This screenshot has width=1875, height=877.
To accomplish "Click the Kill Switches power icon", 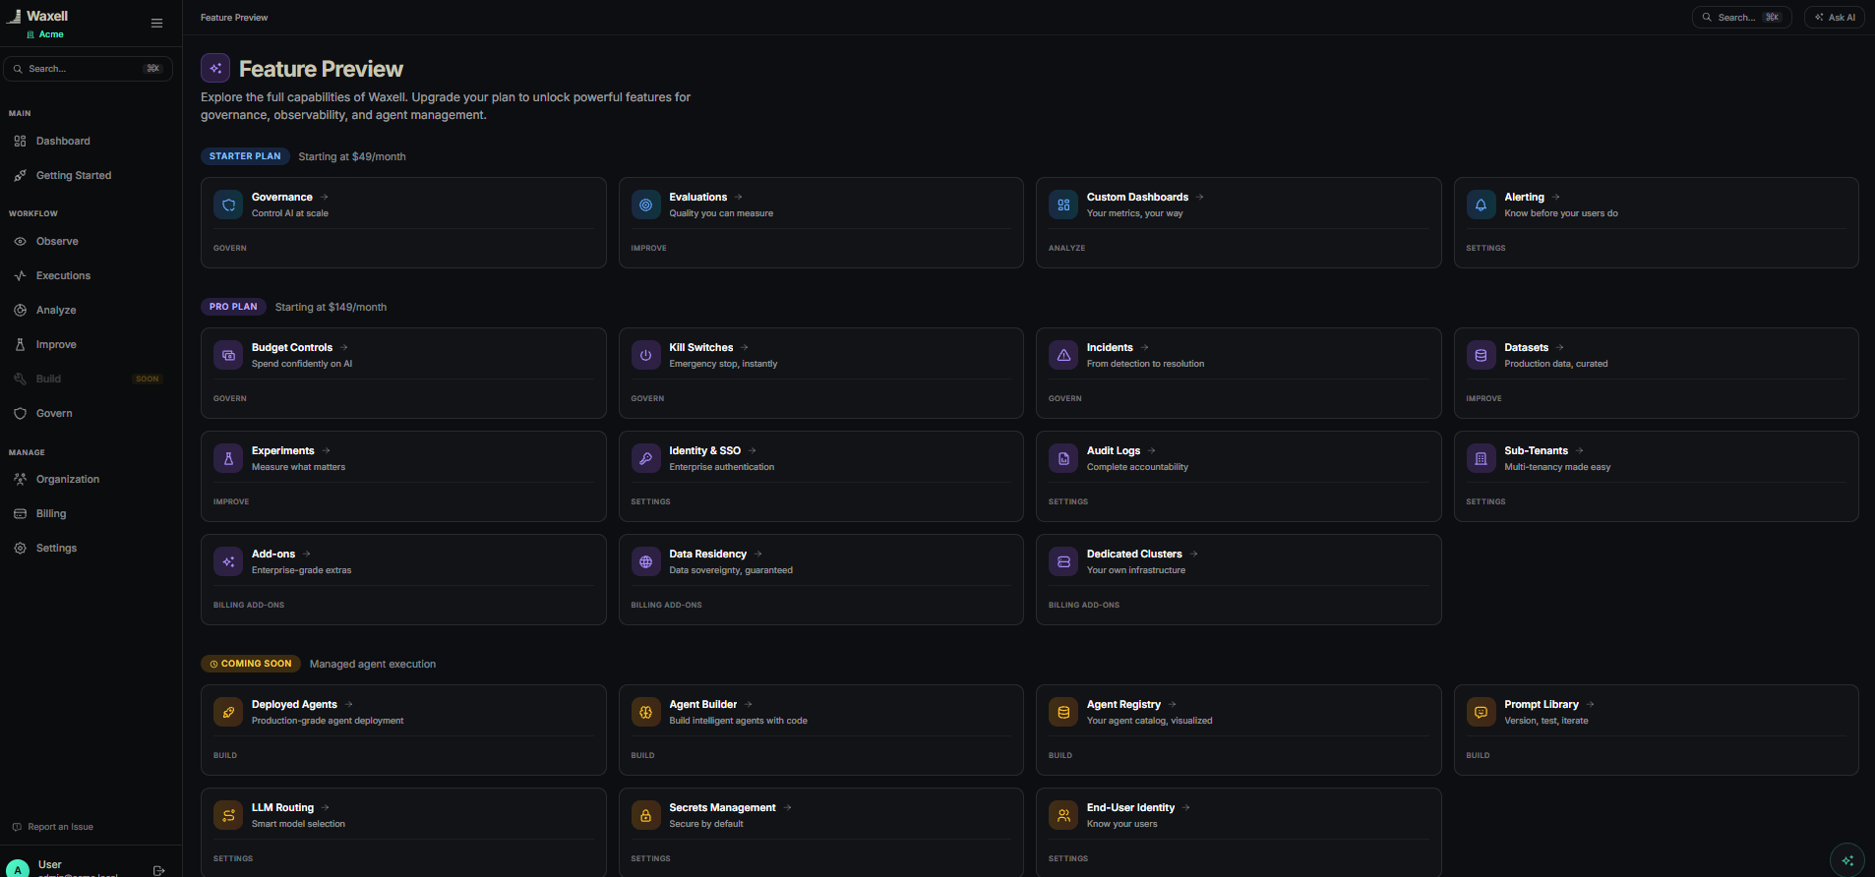I will (x=645, y=355).
